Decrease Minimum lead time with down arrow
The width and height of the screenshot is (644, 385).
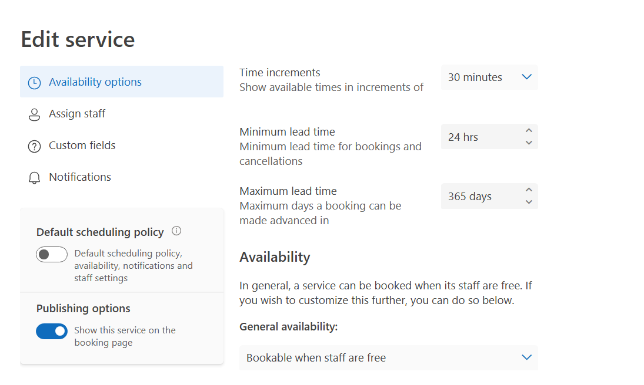click(529, 143)
